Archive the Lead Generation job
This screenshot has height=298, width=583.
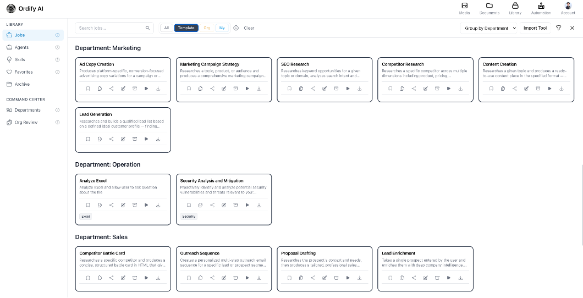[x=135, y=139]
